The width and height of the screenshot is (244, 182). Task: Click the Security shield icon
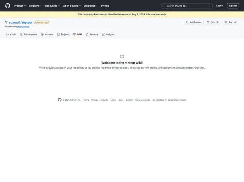pos(87,34)
